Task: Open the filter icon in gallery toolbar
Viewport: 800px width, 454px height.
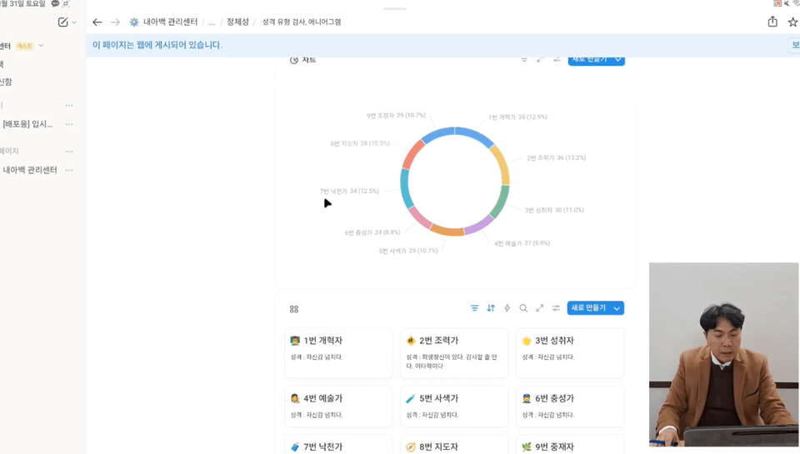Action: coord(474,308)
